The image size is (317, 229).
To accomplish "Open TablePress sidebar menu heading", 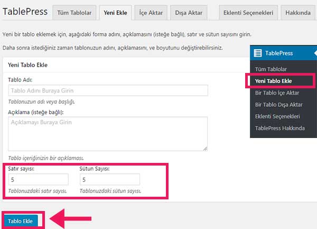I will [x=283, y=53].
